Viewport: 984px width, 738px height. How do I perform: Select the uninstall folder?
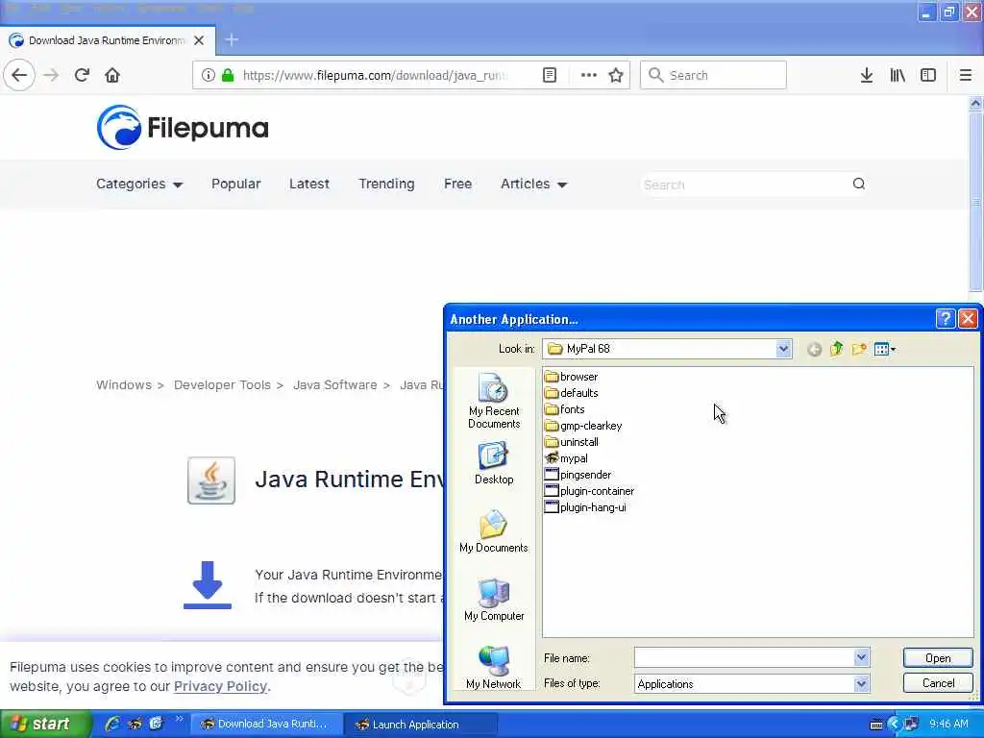tap(571, 442)
